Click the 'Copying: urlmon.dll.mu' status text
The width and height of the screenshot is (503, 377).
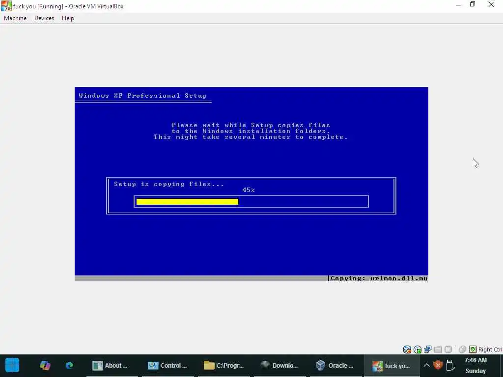pyautogui.click(x=379, y=278)
